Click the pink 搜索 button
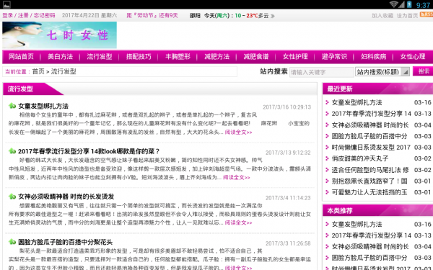Image resolution: width=433 pixels, height=270 pixels. coord(423,71)
